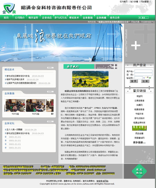Click the green 意见建议 diamond icon
The image size is (156, 188).
tap(139, 171)
